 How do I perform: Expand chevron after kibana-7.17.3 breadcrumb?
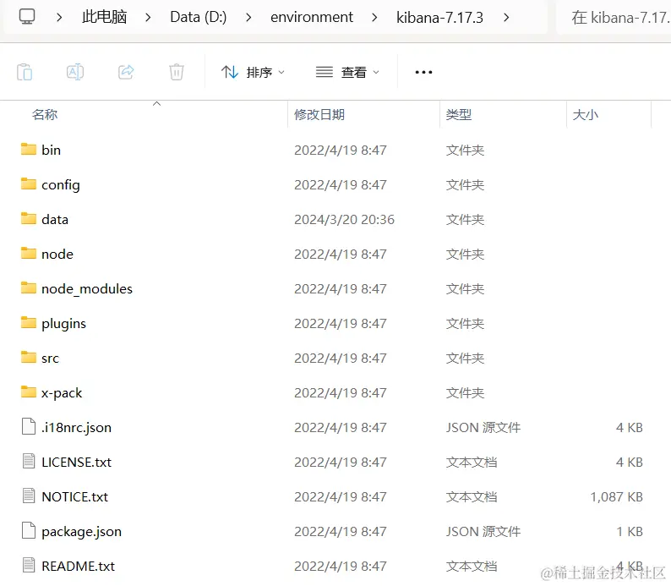506,18
